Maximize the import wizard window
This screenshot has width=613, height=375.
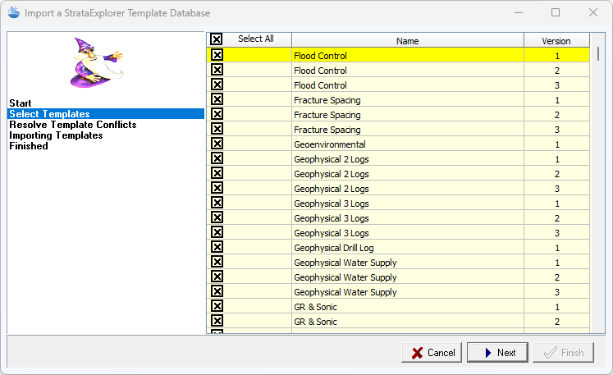(556, 13)
